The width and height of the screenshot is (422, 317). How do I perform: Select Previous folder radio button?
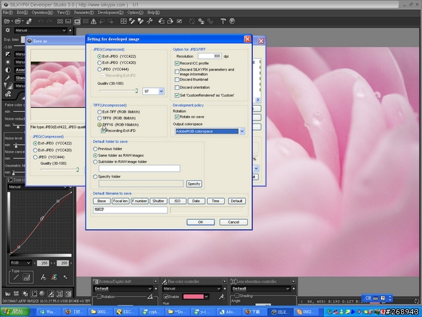(95, 149)
